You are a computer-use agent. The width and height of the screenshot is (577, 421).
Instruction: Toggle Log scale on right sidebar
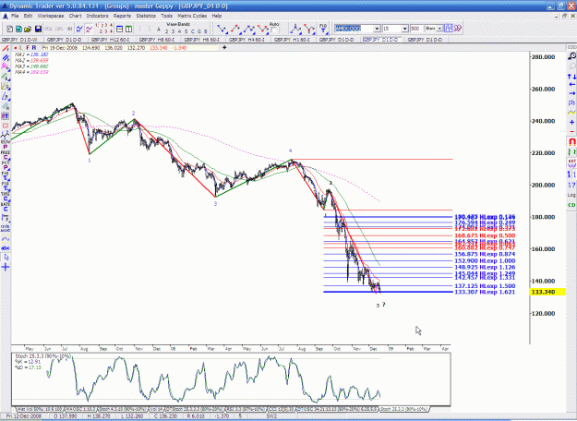(571, 195)
